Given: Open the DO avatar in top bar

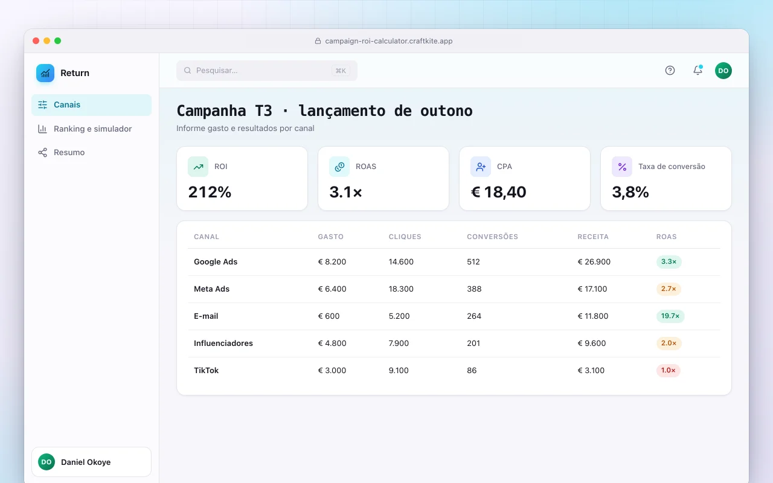Looking at the screenshot, I should point(723,71).
